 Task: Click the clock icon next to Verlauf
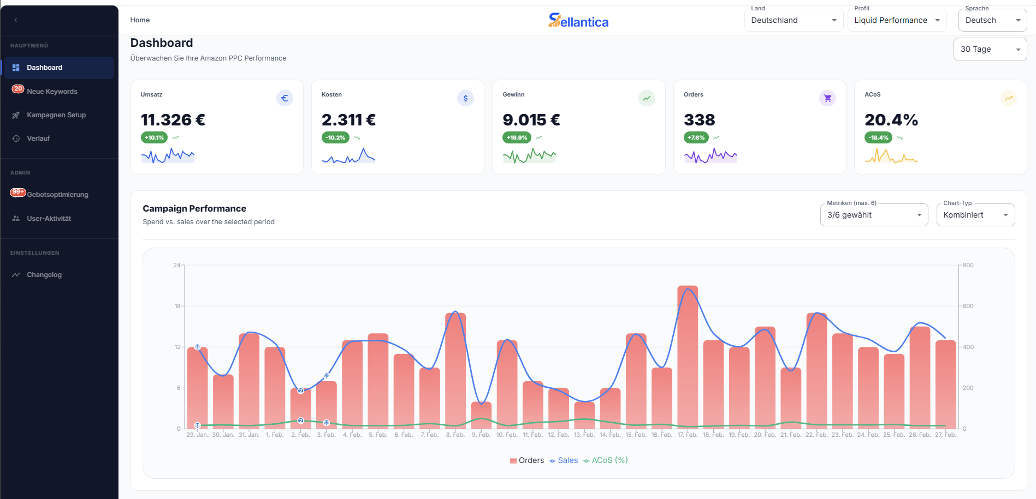(x=16, y=138)
